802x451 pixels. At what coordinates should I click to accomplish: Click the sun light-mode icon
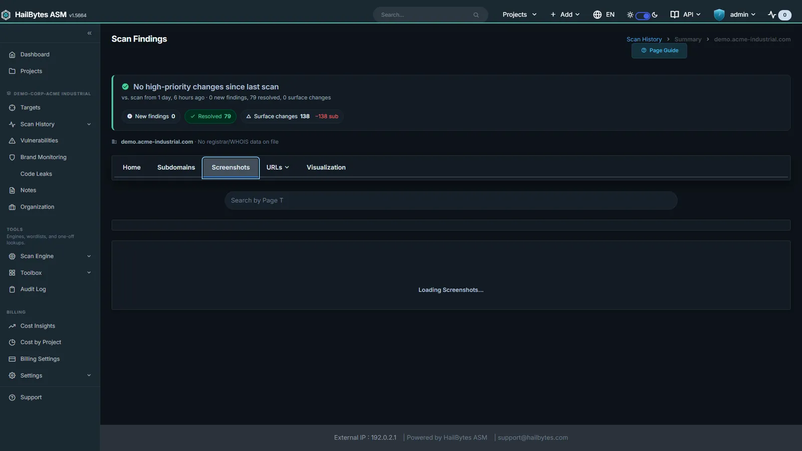(630, 15)
